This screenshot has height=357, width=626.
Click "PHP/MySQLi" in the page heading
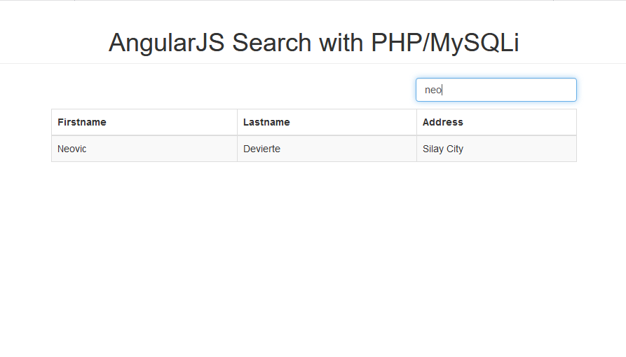point(444,43)
